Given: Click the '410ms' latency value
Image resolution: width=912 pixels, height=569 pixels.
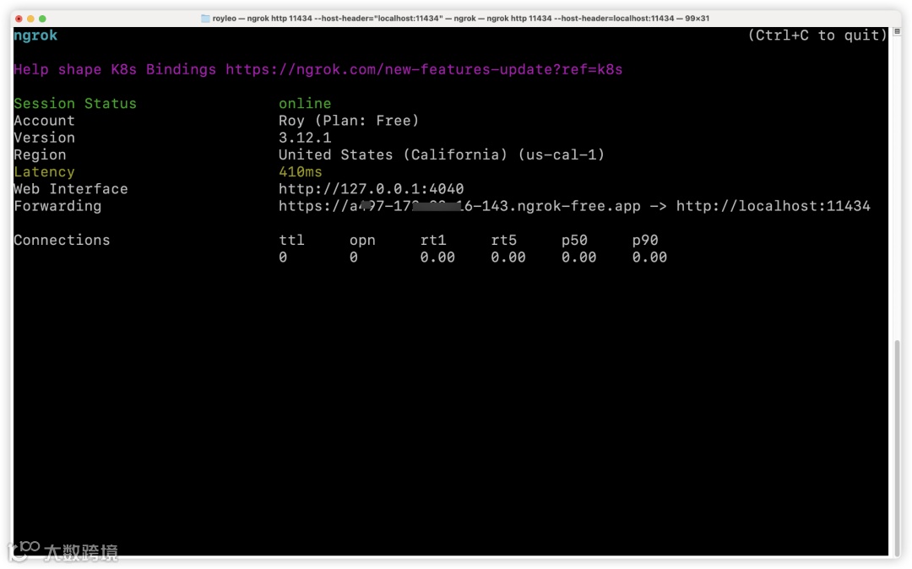Looking at the screenshot, I should tap(300, 172).
